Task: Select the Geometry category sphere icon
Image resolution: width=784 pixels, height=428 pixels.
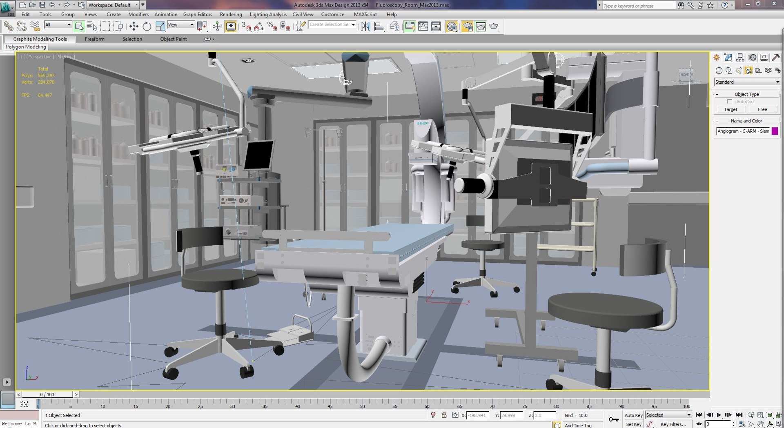Action: coord(719,71)
